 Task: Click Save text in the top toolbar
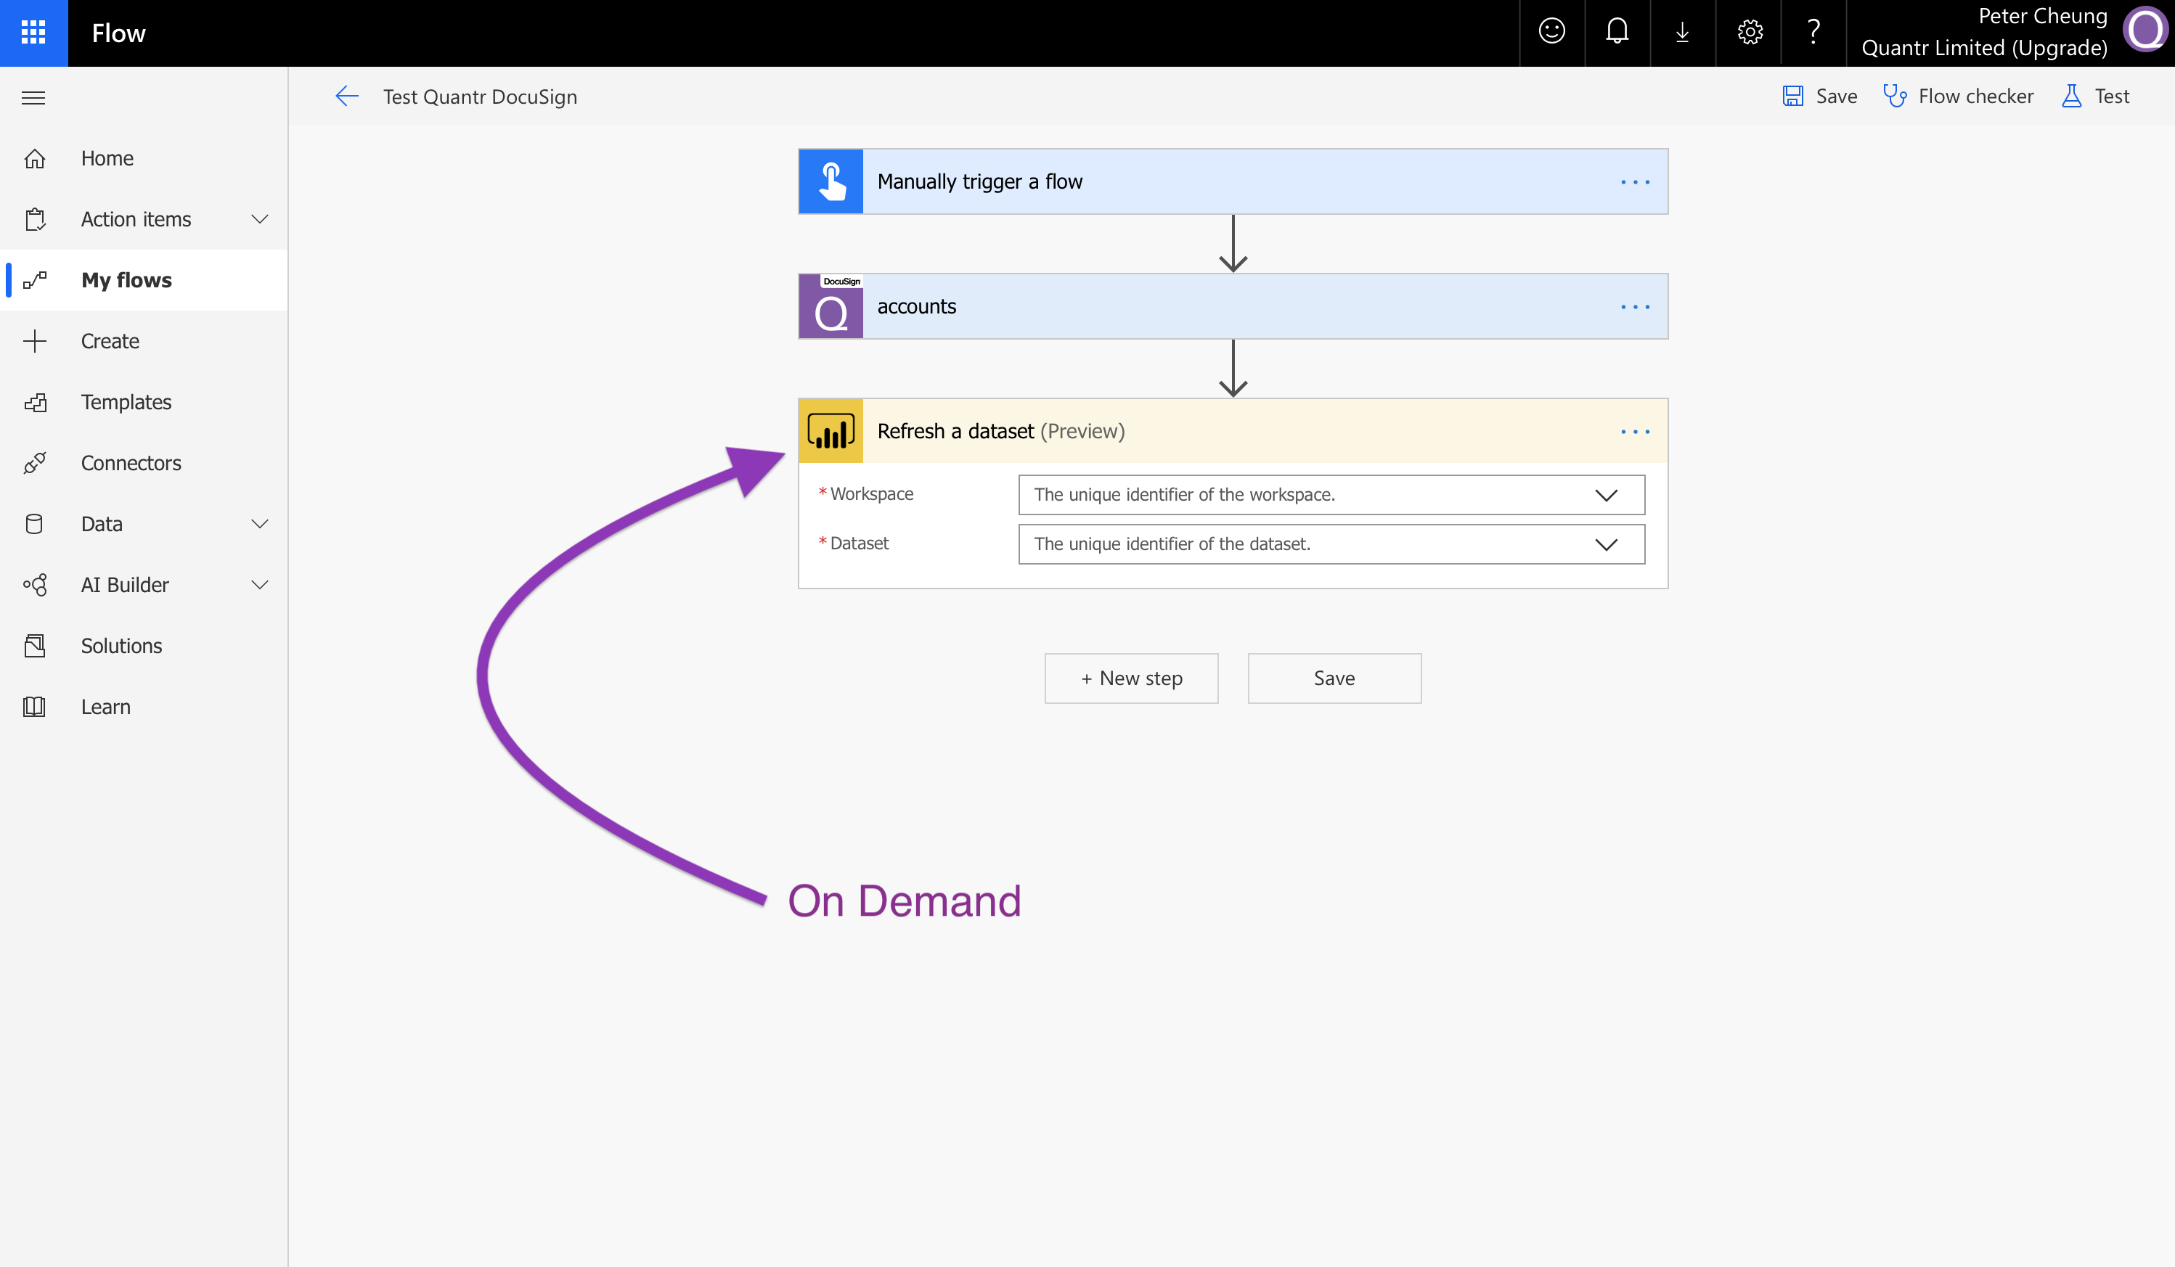click(1836, 96)
